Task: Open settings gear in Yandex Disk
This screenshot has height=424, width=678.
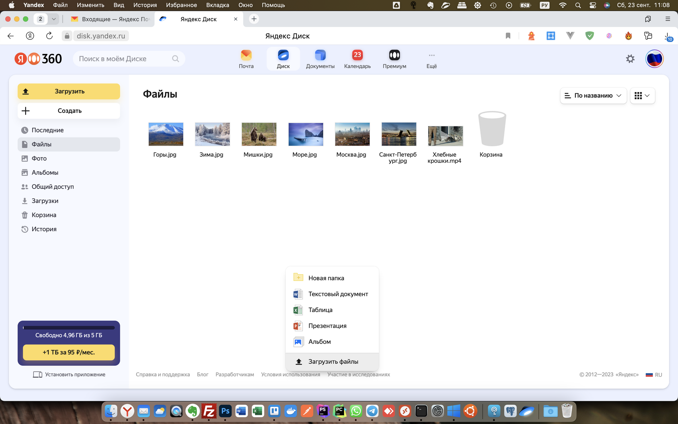Action: [630, 59]
